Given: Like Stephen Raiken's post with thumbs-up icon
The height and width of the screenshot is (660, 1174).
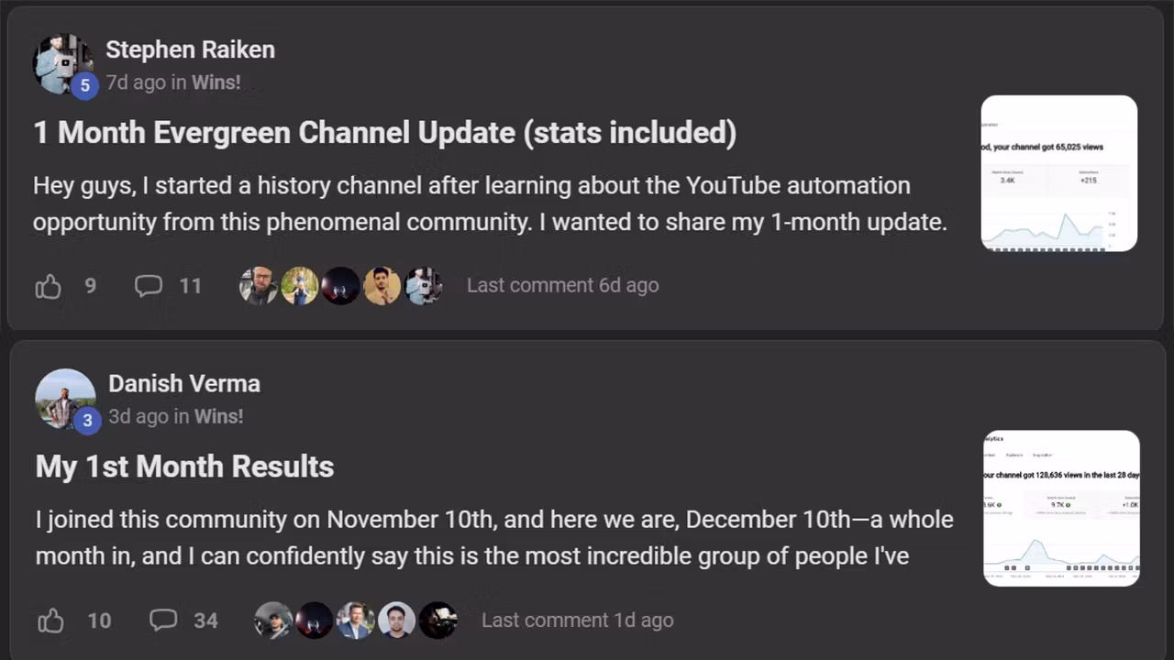Looking at the screenshot, I should [49, 287].
